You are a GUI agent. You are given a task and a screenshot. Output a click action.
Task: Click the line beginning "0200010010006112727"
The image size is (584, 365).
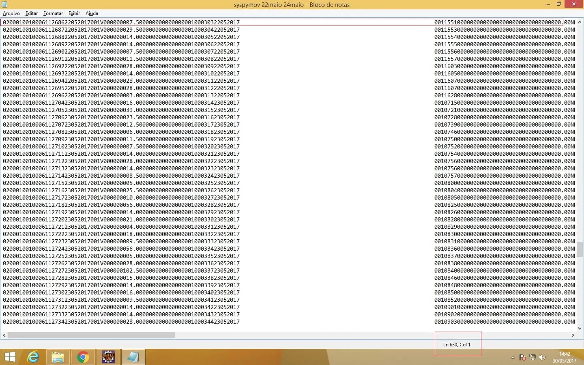coord(289,271)
